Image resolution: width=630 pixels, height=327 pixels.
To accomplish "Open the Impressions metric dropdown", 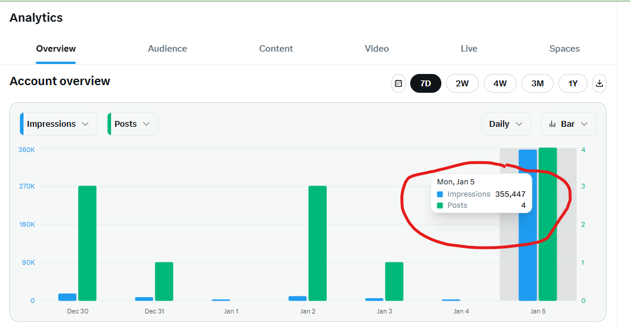I will [59, 124].
